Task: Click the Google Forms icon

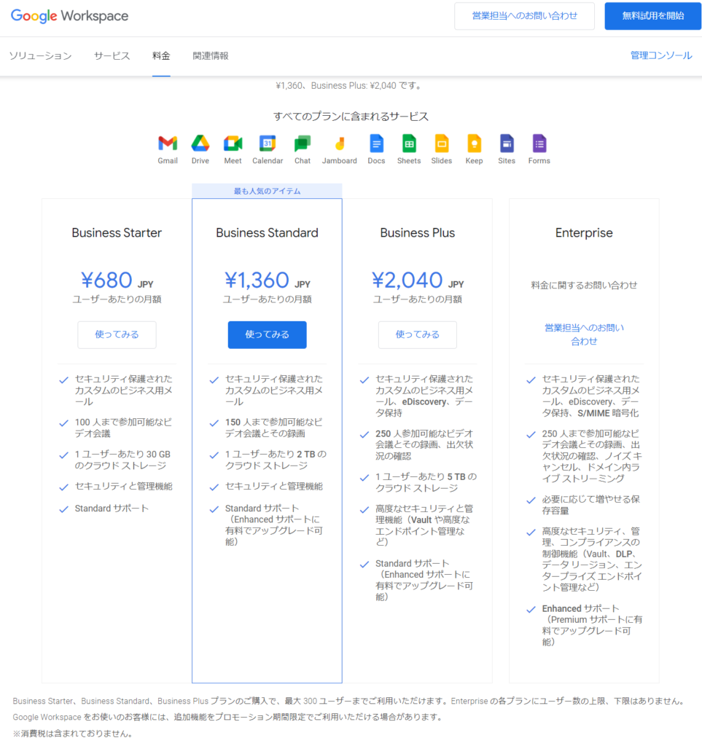Action: tap(539, 144)
